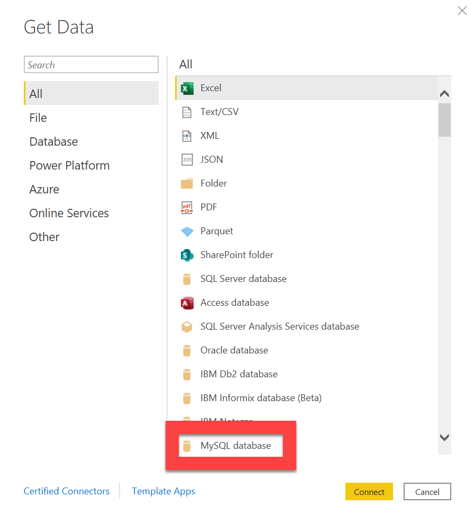Screen dimensions: 475x523
Task: Switch to the Database category
Action: (x=53, y=141)
